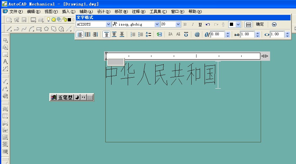The height and width of the screenshot is (164, 296).
Task: Open the 编辑(E) menu
Action: coord(34,12)
